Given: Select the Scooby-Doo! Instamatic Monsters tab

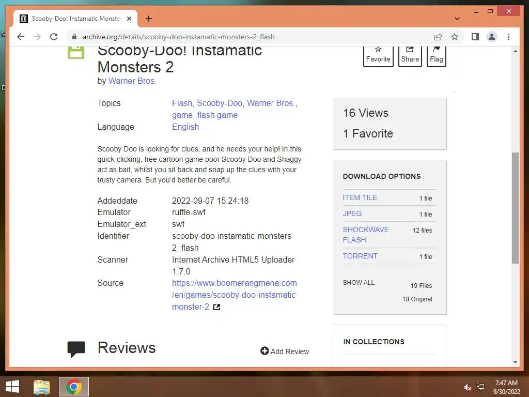Looking at the screenshot, I should (x=75, y=19).
